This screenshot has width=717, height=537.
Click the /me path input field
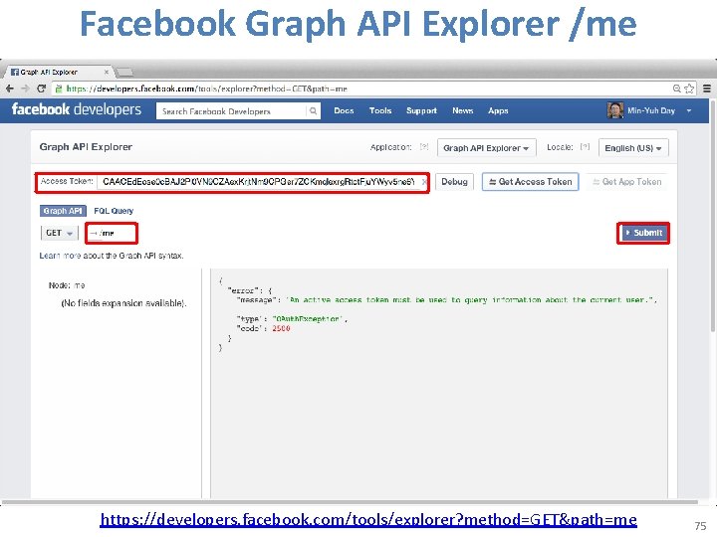112,233
